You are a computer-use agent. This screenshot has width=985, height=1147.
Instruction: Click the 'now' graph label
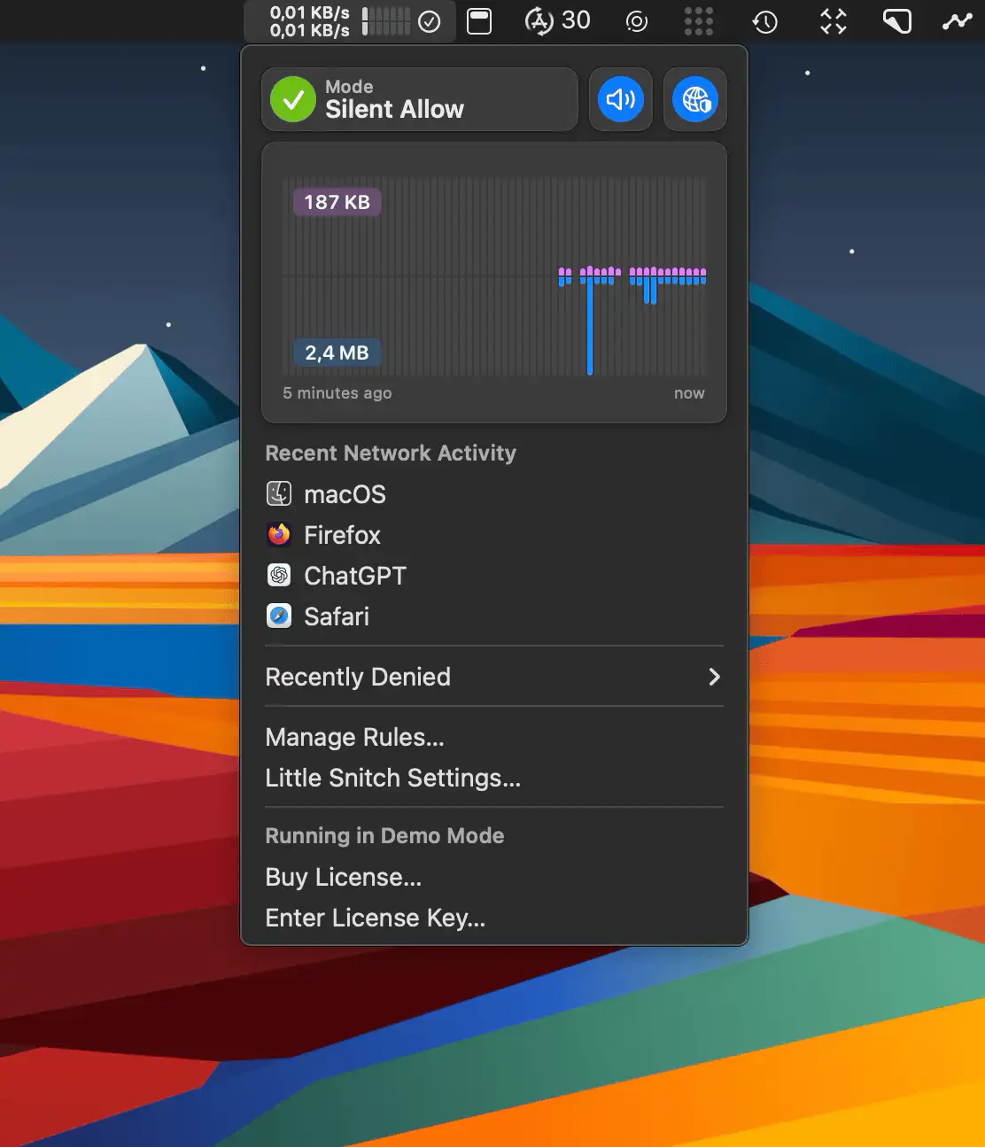tap(689, 393)
